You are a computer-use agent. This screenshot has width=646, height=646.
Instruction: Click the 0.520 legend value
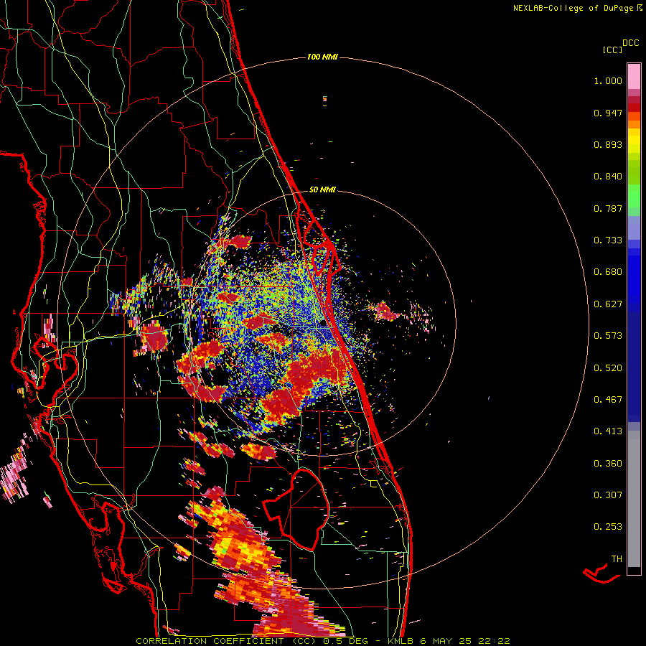click(608, 368)
